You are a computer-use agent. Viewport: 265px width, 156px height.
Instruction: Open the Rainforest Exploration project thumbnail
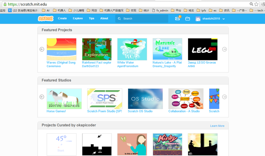click(97, 49)
